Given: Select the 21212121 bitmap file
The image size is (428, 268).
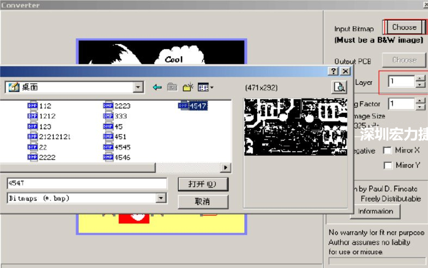Looking at the screenshot, I should 54,137.
